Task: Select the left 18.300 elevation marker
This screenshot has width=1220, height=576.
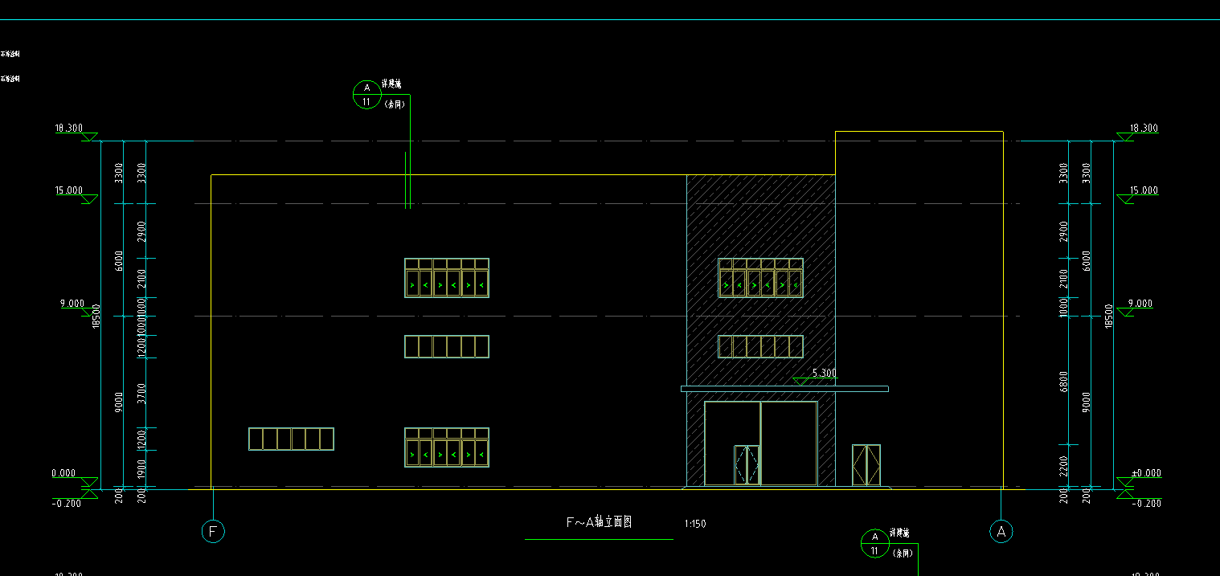Action: point(68,129)
